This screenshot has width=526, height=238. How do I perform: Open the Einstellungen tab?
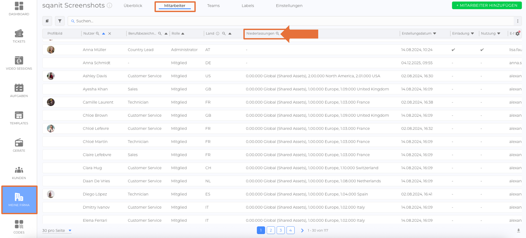pos(289,6)
